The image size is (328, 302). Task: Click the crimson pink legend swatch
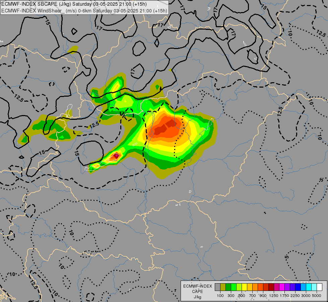click(x=276, y=287)
